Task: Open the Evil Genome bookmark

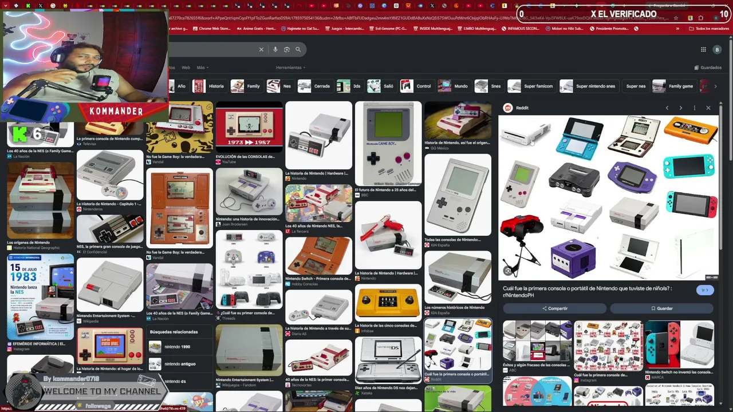Action: (x=388, y=29)
